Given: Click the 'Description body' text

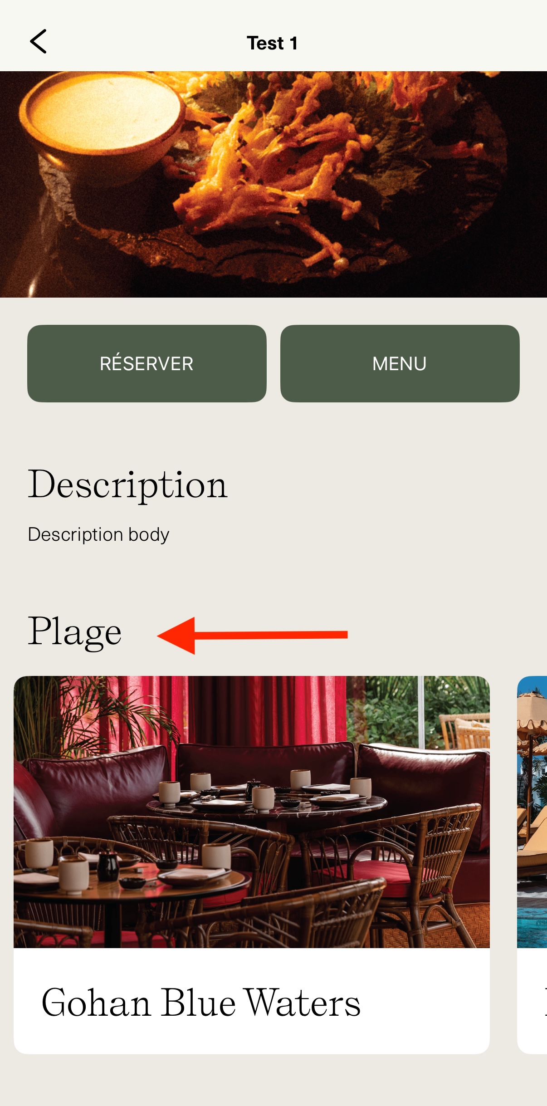Looking at the screenshot, I should (x=98, y=534).
